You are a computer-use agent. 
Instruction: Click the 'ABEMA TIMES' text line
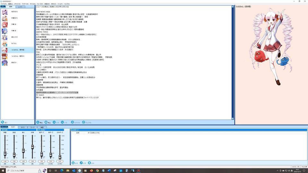pyautogui.click(x=42, y=32)
